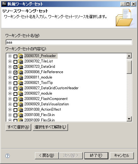This screenshot has width=138, height=164.
Task: Expand the 20090827_module tree node
Action: tap(10, 93)
